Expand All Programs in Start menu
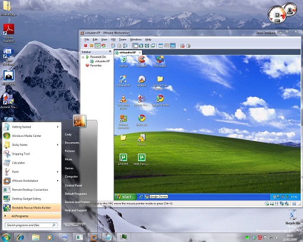303x242 pixels. pos(32,216)
